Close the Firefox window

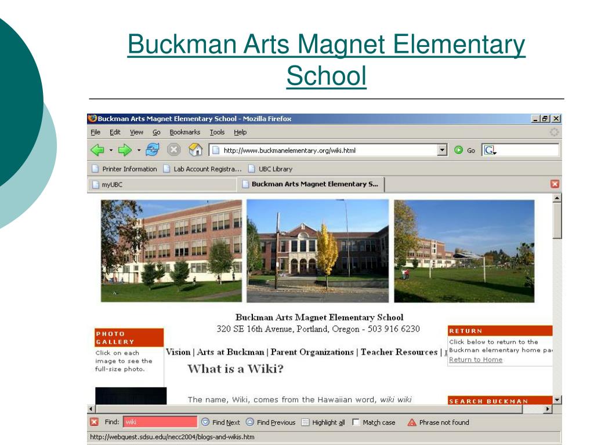pos(556,118)
